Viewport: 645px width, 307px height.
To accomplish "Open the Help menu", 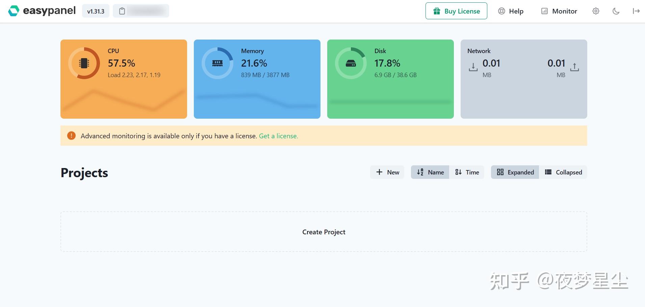I will (511, 11).
